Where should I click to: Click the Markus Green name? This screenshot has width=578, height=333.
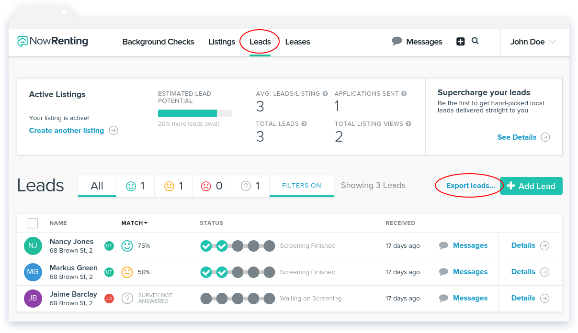[74, 268]
